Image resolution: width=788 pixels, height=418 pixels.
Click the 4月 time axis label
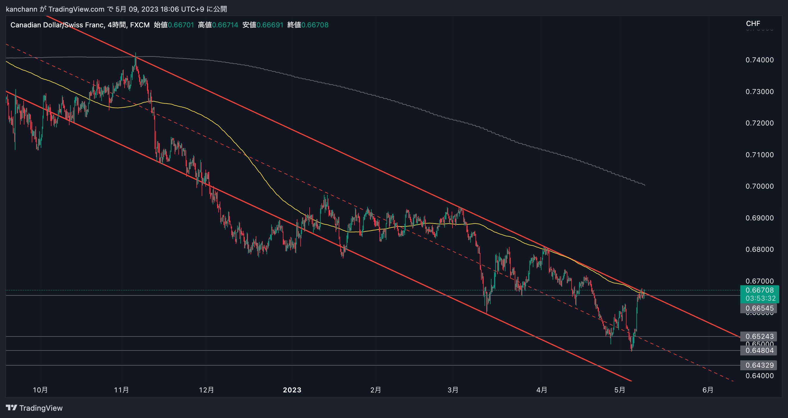(x=542, y=390)
